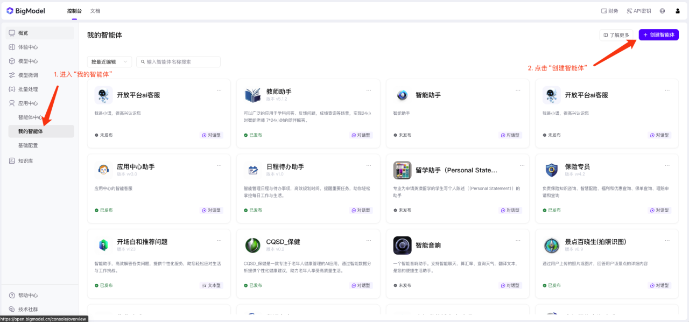Open 模型微调 in the sidebar

(x=40, y=75)
